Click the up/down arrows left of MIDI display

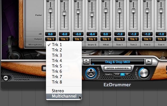(86, 62)
